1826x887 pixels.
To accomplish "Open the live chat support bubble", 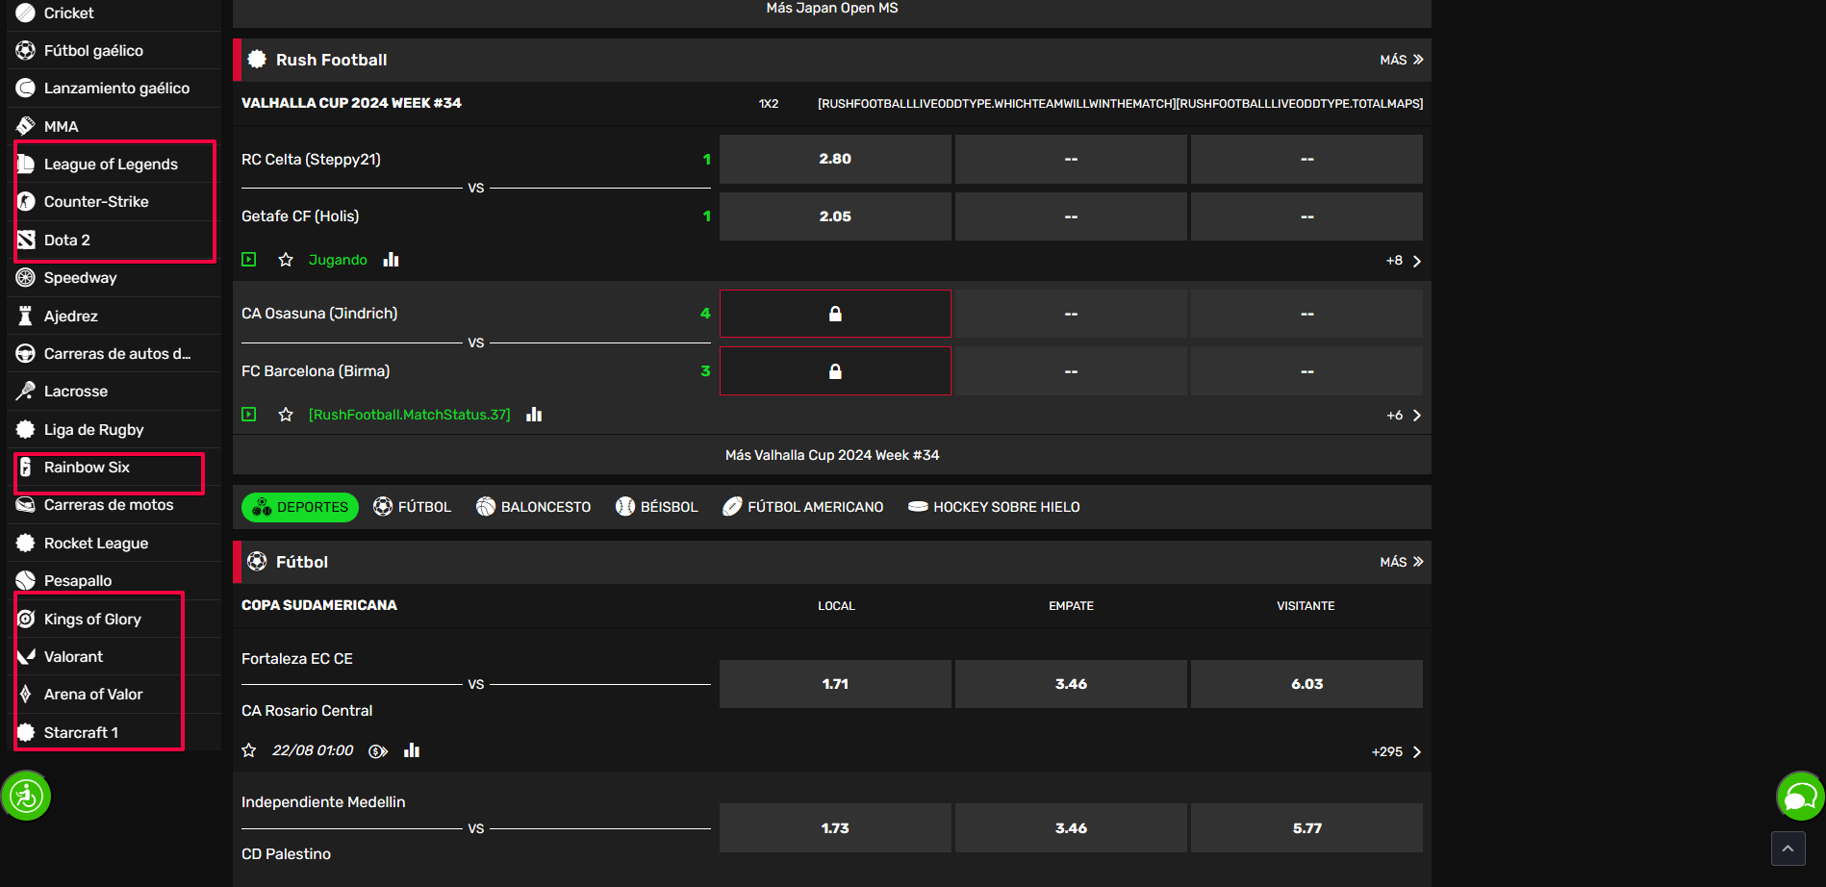I will click(x=1800, y=796).
